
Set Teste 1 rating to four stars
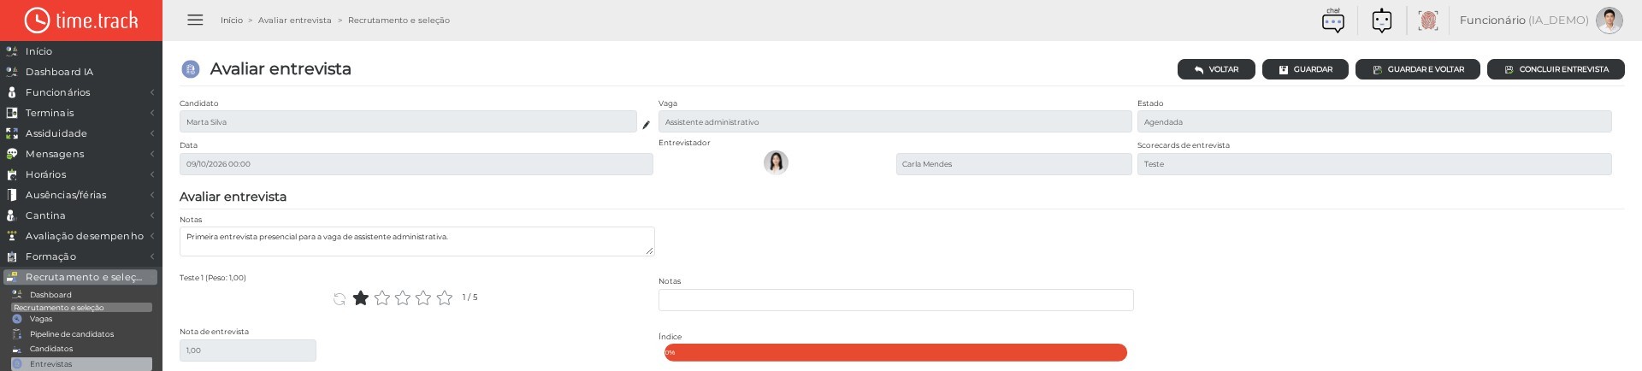click(x=423, y=297)
